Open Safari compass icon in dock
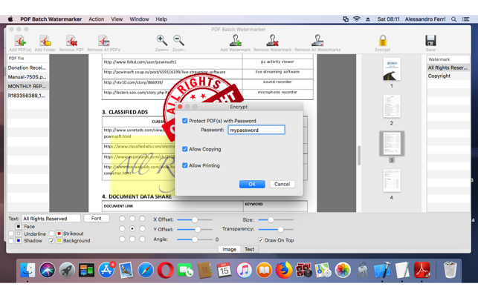Image resolution: width=478 pixels, height=298 pixels. click(x=146, y=270)
